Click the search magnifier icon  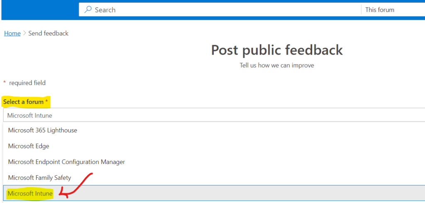(x=88, y=10)
